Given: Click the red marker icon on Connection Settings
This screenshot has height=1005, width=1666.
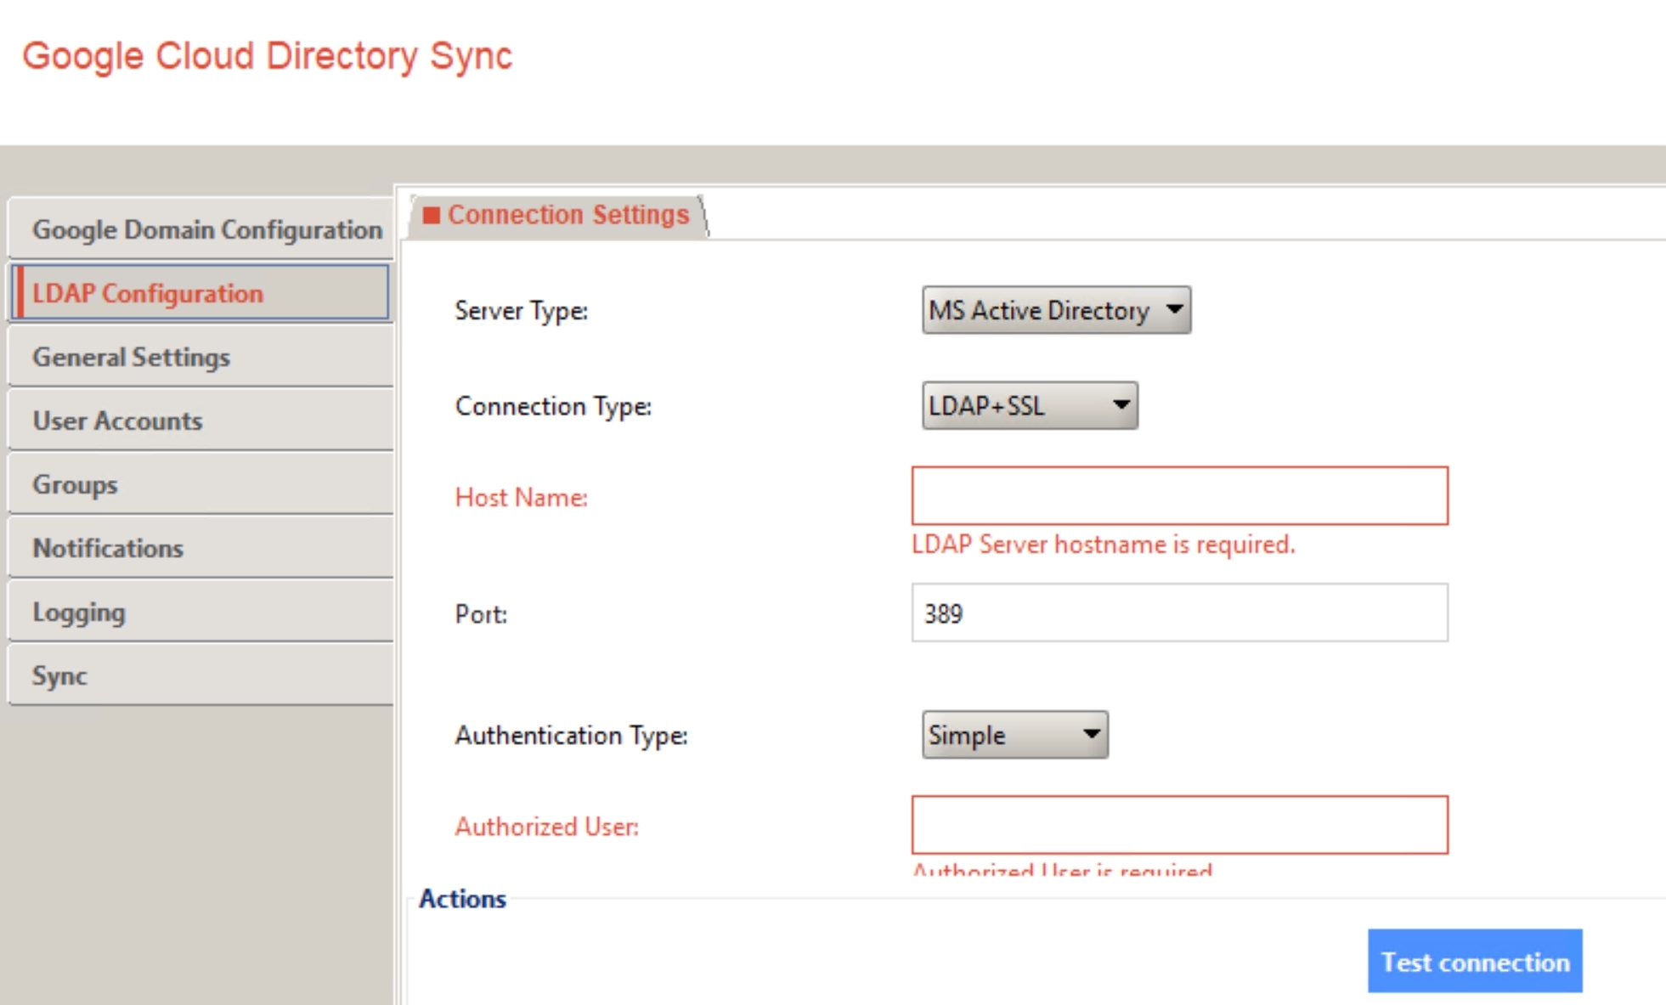Looking at the screenshot, I should (432, 214).
